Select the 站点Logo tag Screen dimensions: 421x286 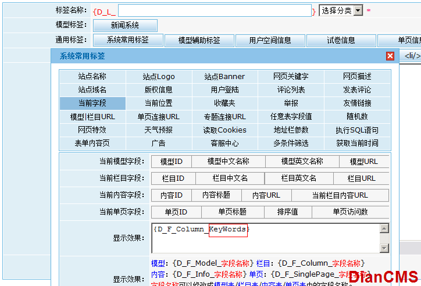click(159, 77)
